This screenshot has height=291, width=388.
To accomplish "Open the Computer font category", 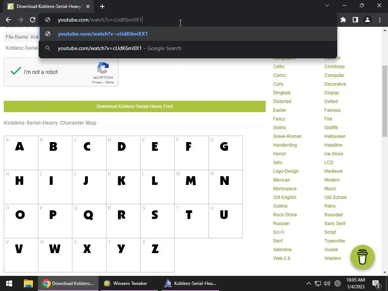I will (x=334, y=75).
